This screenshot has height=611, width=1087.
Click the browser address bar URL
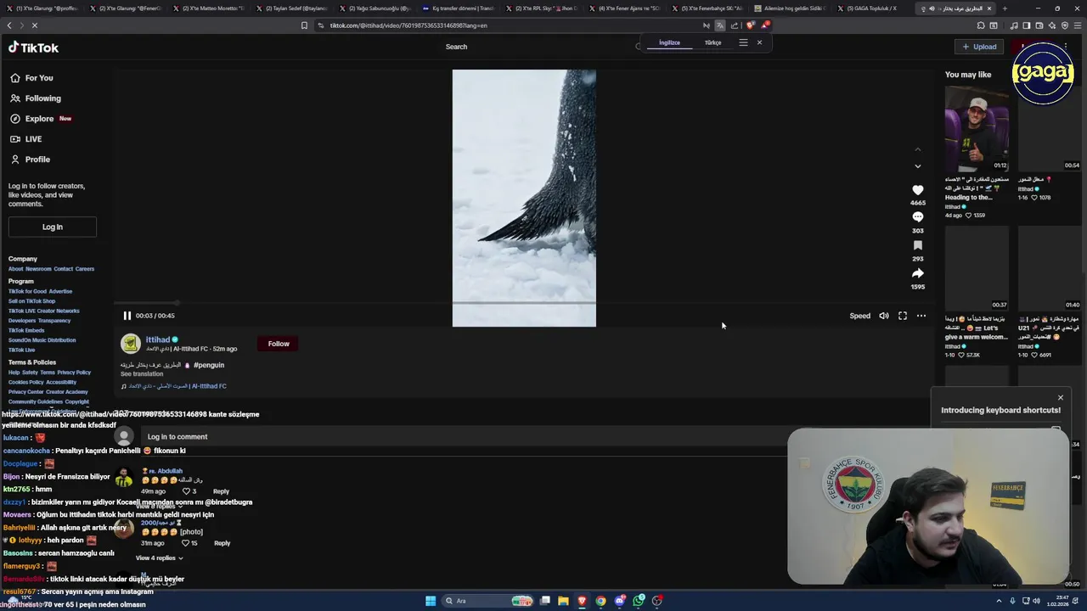click(x=408, y=25)
